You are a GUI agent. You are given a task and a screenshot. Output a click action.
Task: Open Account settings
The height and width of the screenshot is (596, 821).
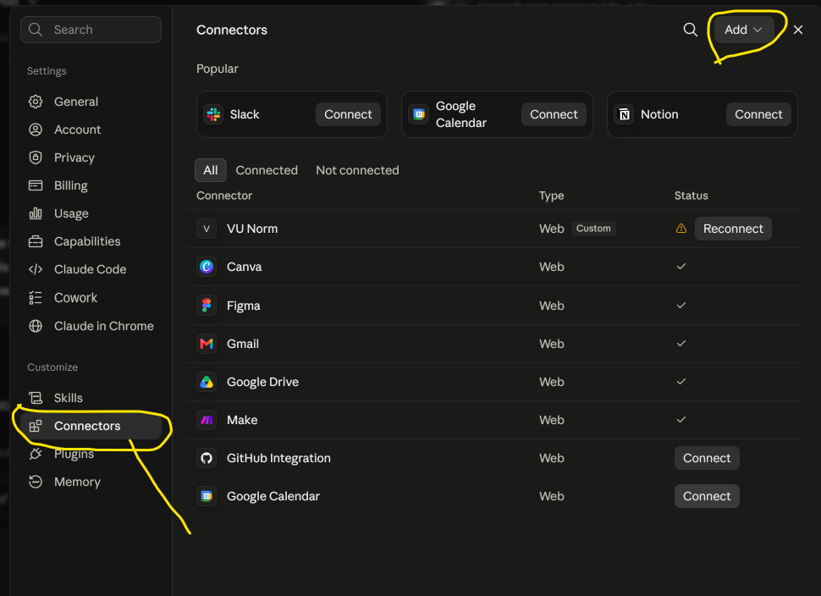[91, 130]
